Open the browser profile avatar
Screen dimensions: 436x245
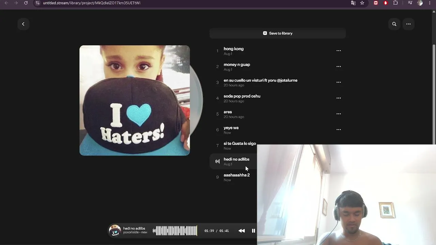tap(420, 3)
